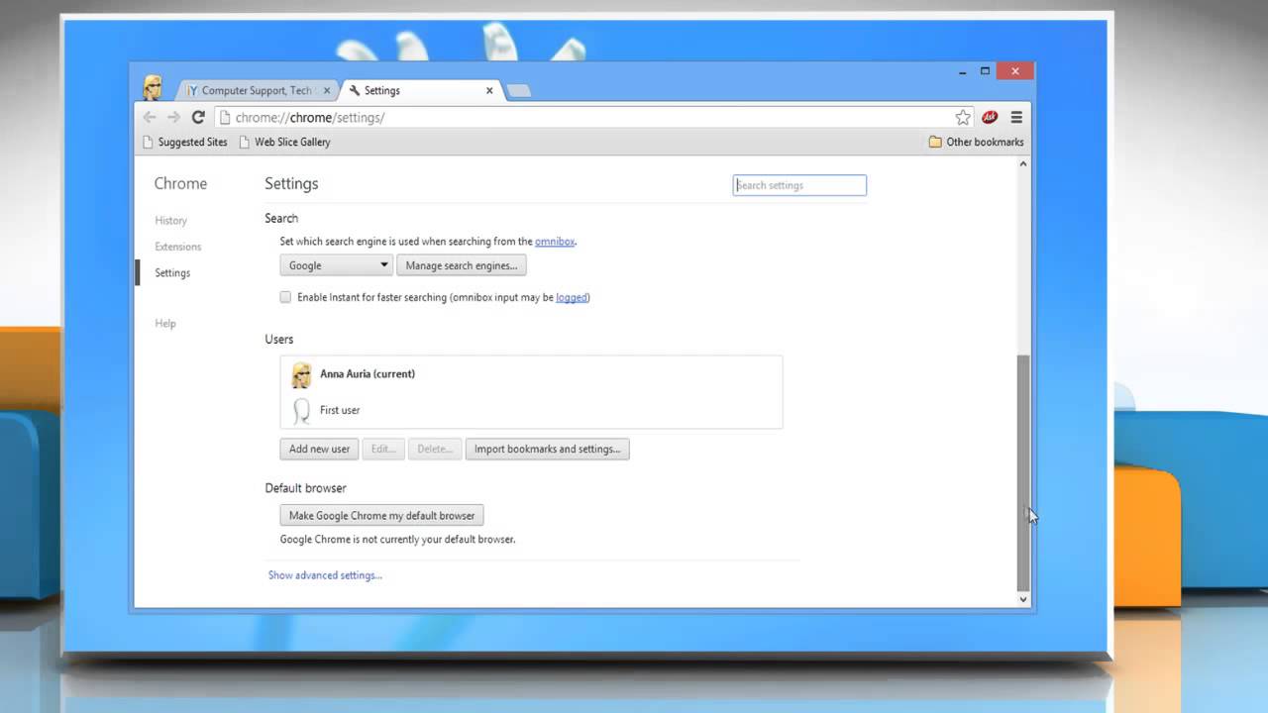1268x713 pixels.
Task: Click the Search settings field
Action: coord(799,185)
